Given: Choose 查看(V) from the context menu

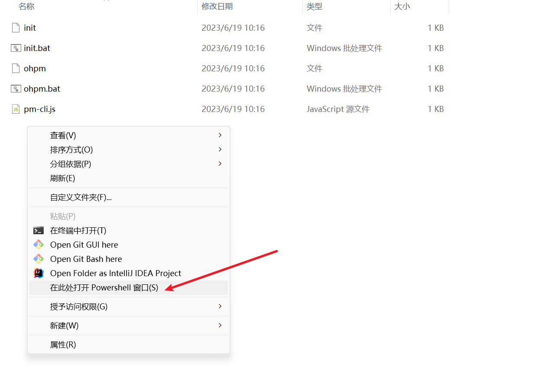Looking at the screenshot, I should pos(128,135).
